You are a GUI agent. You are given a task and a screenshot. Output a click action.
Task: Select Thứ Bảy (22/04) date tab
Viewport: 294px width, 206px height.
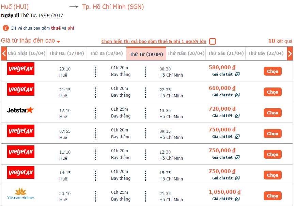(x=266, y=53)
